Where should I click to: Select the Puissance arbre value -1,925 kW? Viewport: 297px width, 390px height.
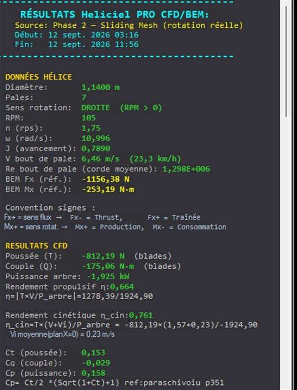coord(108,276)
